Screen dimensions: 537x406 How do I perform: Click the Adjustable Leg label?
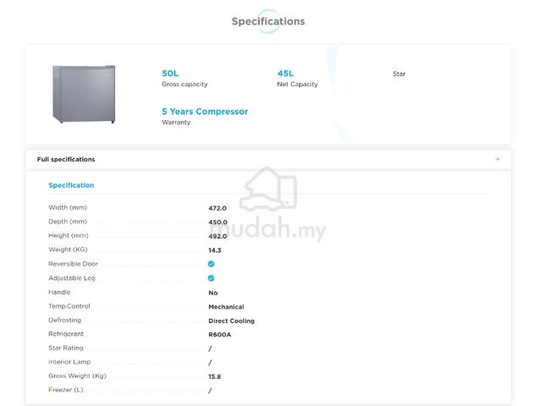(x=72, y=278)
